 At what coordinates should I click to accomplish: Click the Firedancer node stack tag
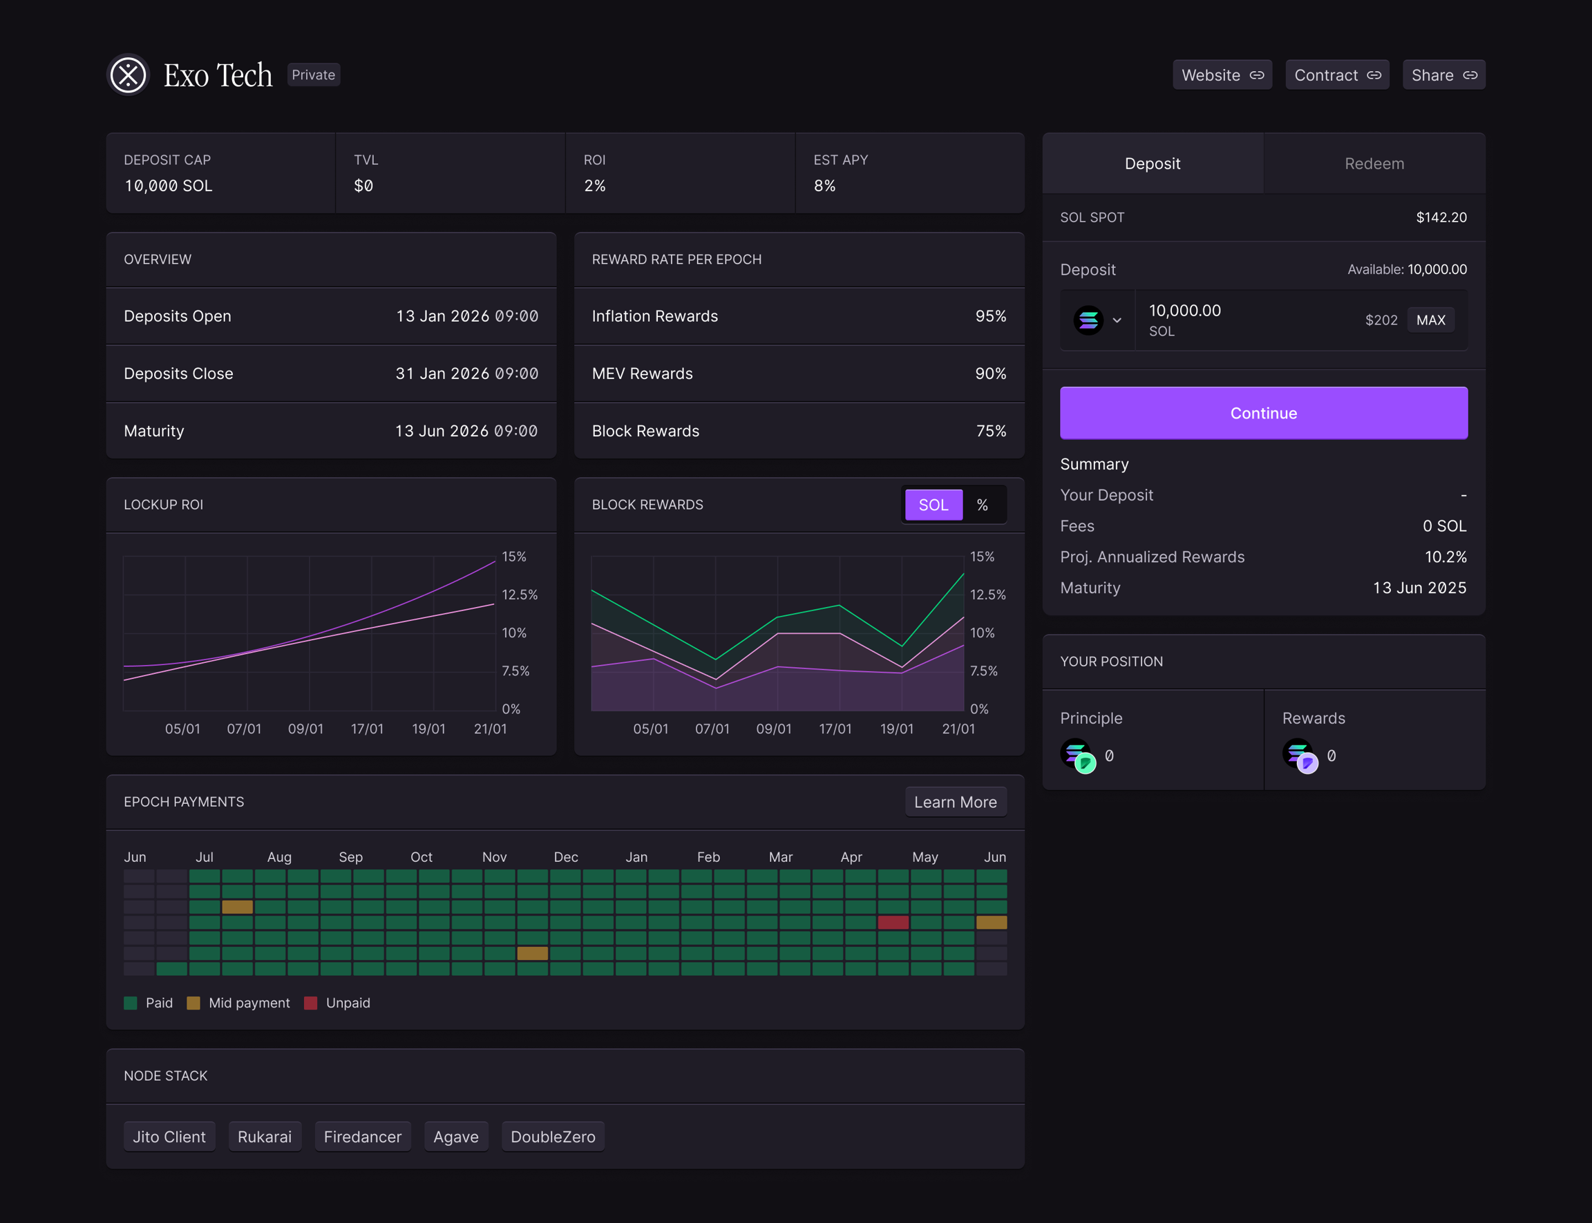(363, 1137)
